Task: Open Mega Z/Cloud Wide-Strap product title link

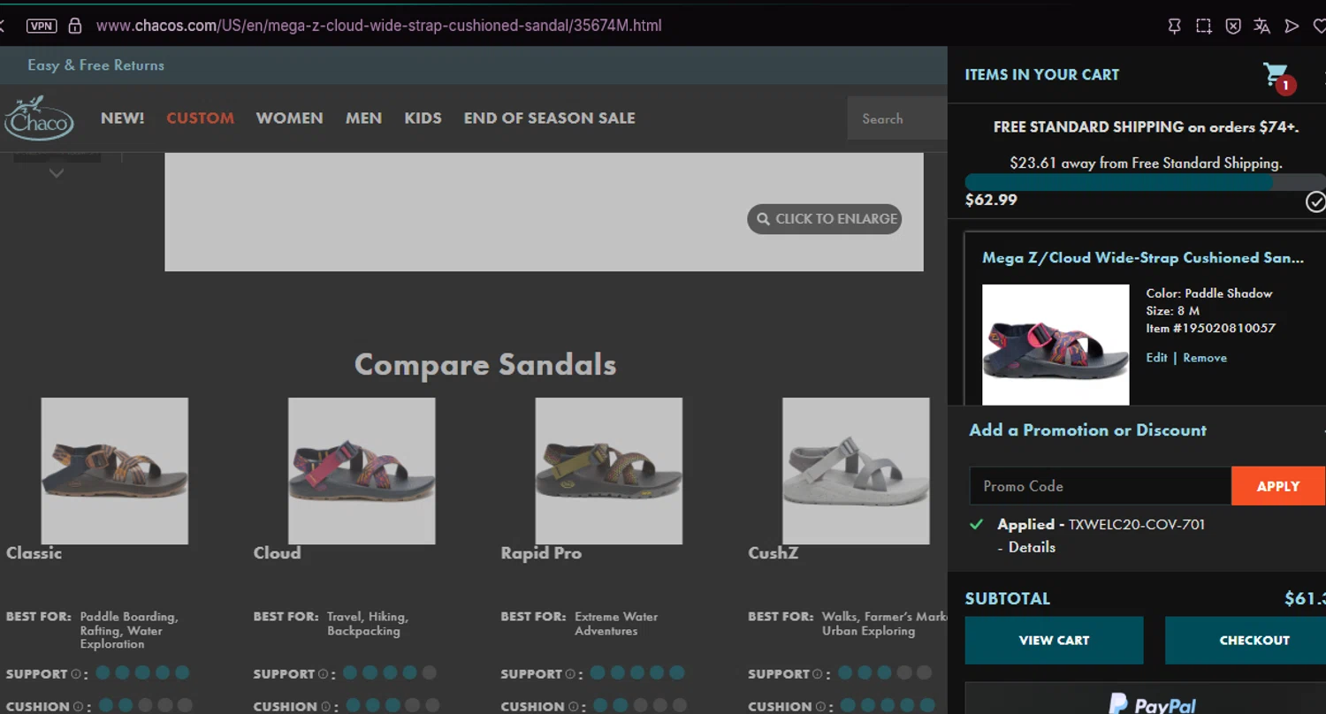Action: pyautogui.click(x=1143, y=258)
